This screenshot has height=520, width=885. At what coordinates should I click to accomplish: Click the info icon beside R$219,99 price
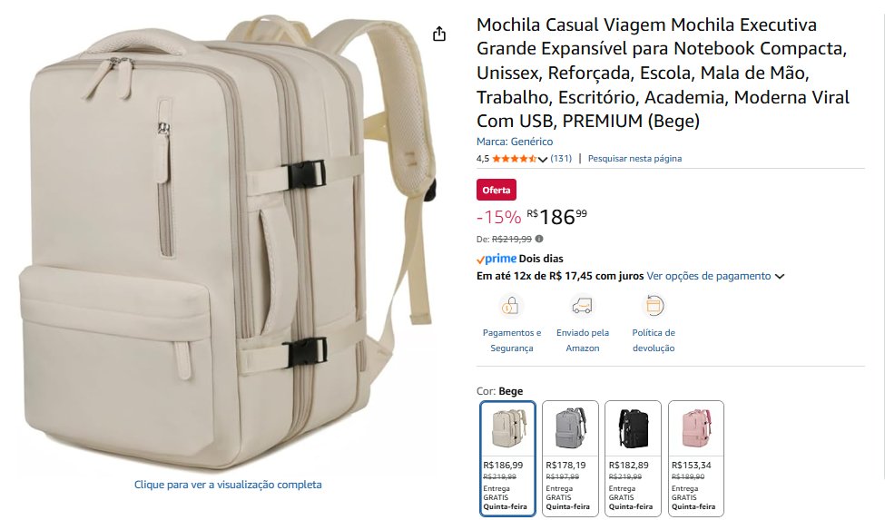(x=539, y=240)
